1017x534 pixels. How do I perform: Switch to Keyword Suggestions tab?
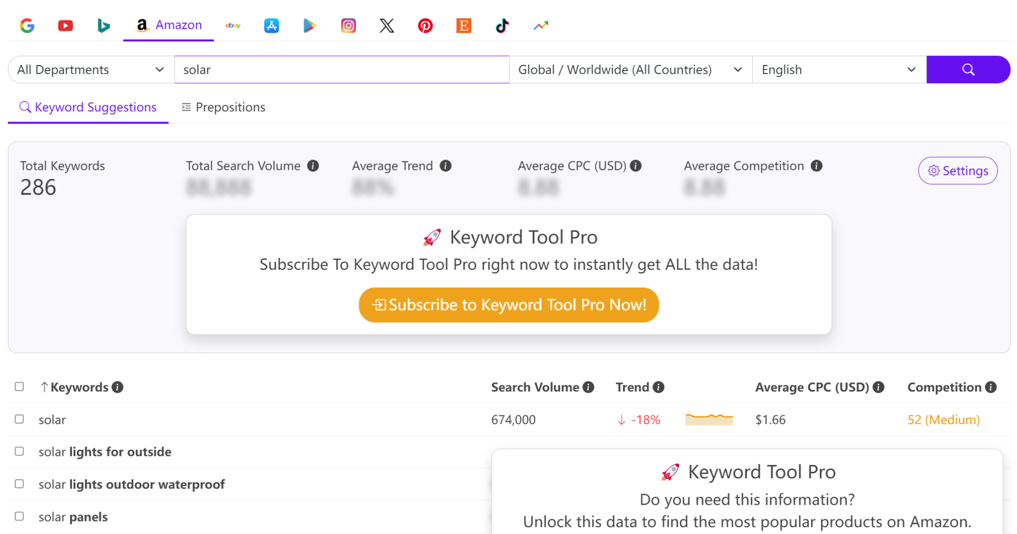click(x=88, y=107)
